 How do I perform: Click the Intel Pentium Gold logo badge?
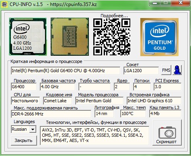point(159,37)
